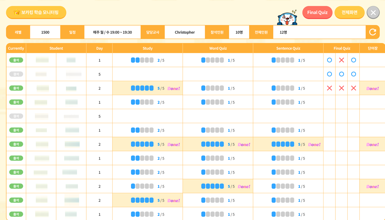This screenshot has height=220, width=385.
Task: Click the Word Quiz column header
Action: pyautogui.click(x=218, y=48)
